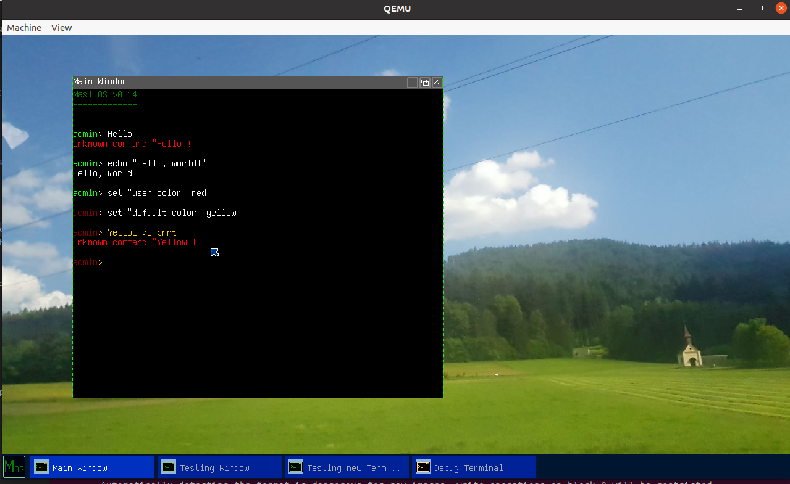
Task: Open the View menu
Action: [61, 27]
